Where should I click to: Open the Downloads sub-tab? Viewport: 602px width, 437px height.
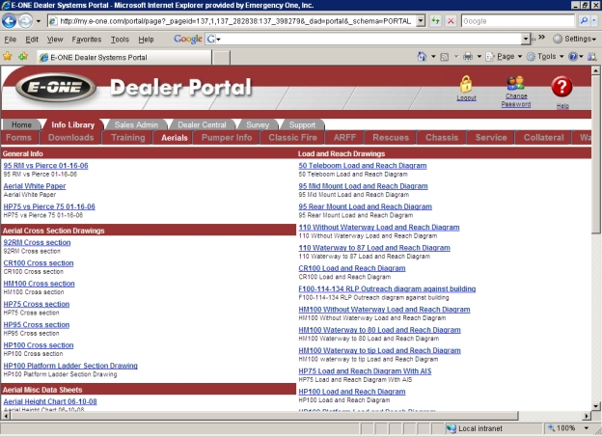tap(71, 138)
